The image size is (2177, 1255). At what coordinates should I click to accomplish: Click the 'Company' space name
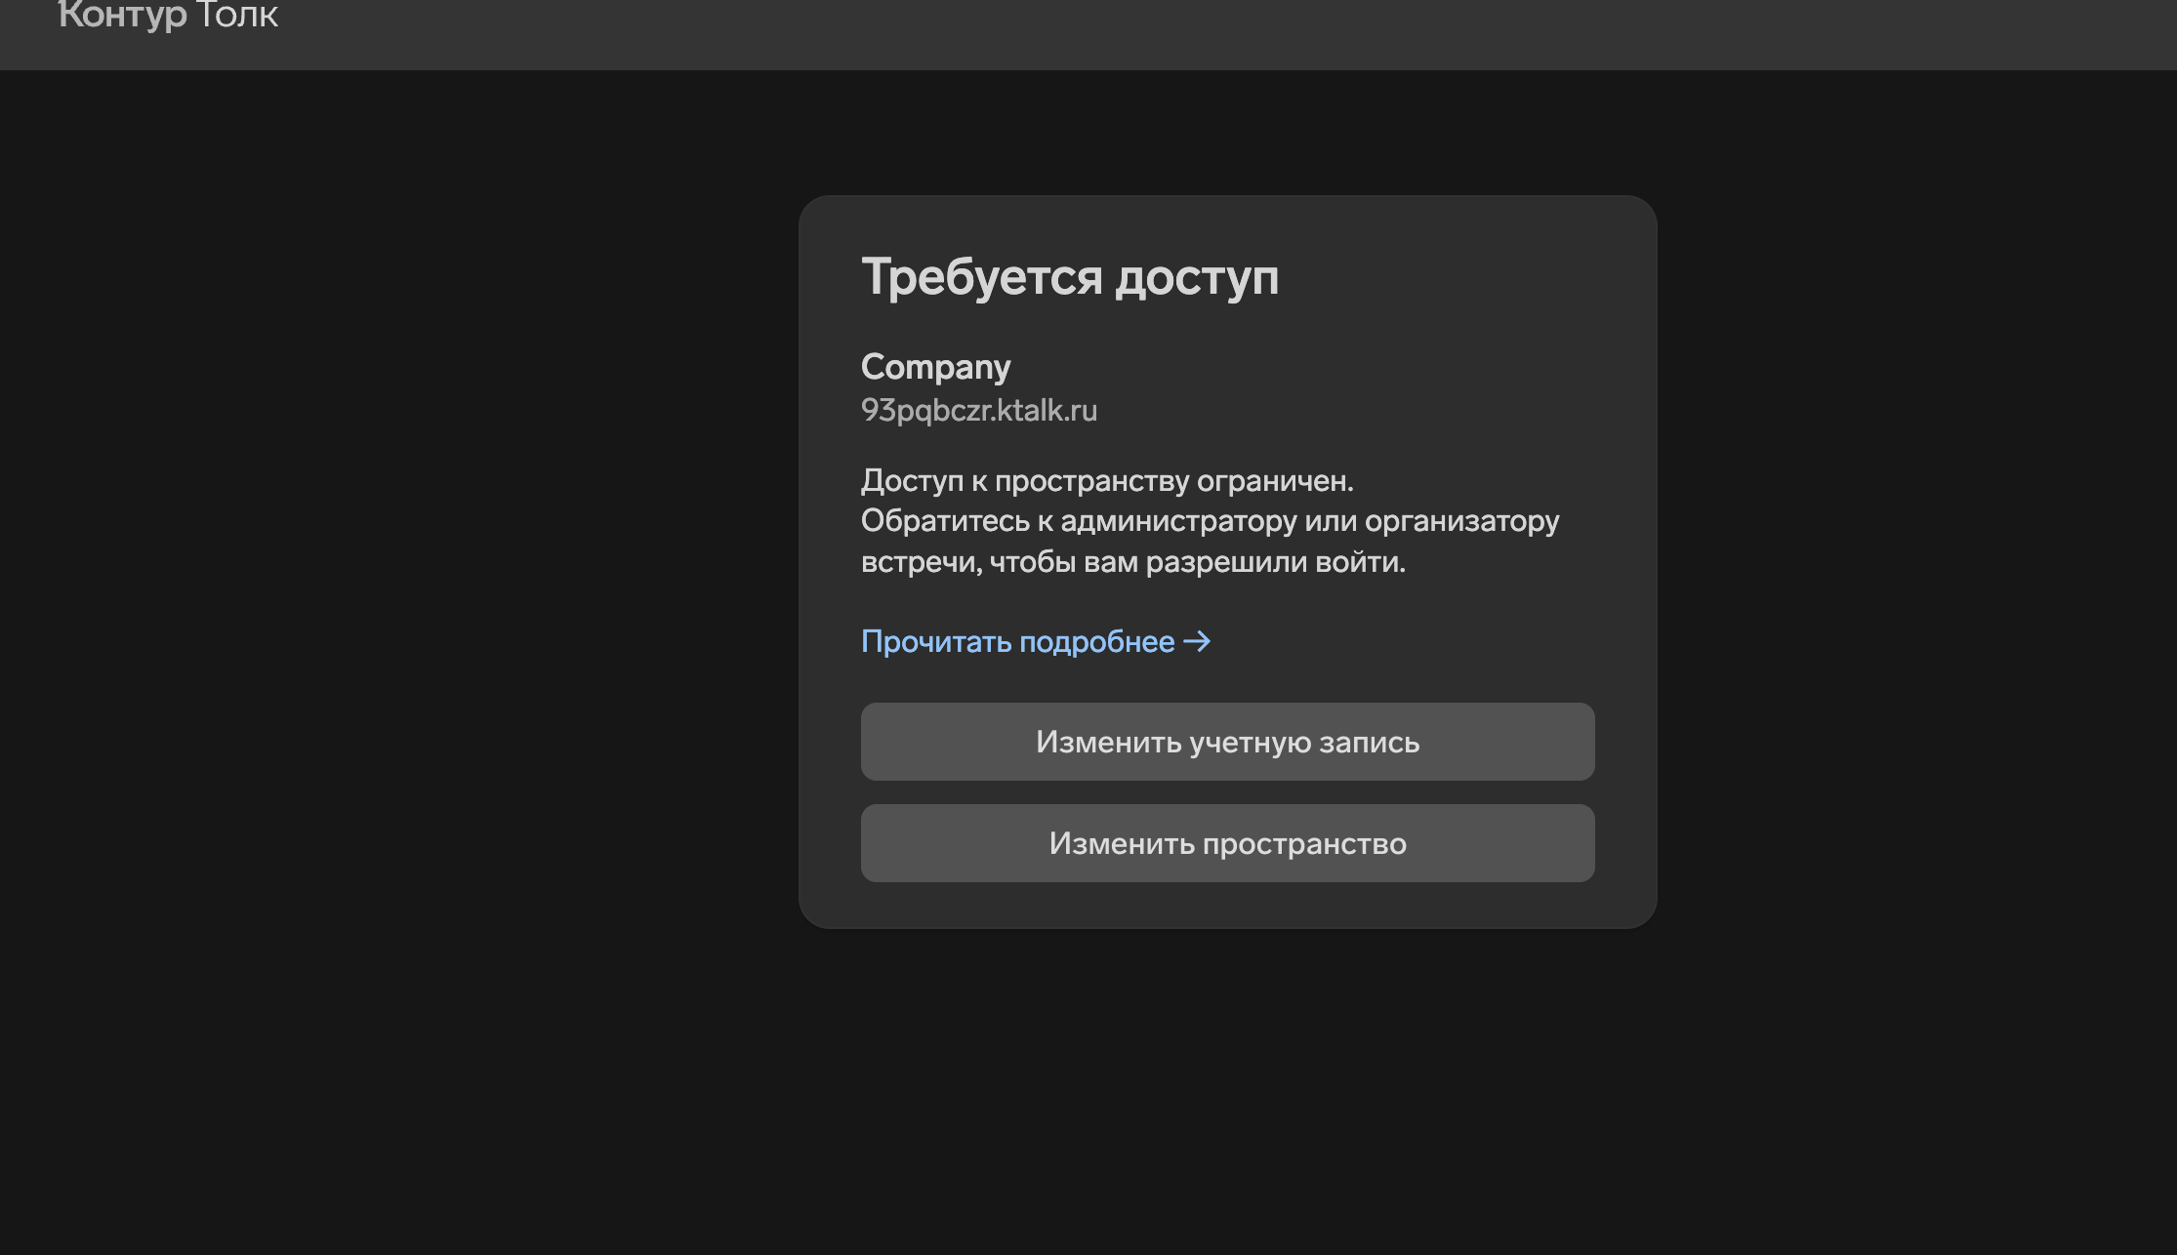(x=935, y=368)
